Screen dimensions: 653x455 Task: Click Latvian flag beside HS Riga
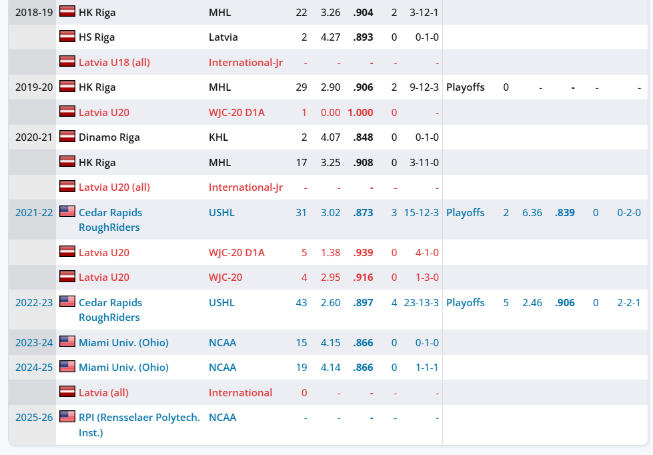(x=67, y=36)
